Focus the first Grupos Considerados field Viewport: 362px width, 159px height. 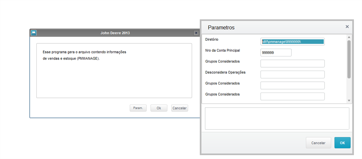[x=293, y=63]
